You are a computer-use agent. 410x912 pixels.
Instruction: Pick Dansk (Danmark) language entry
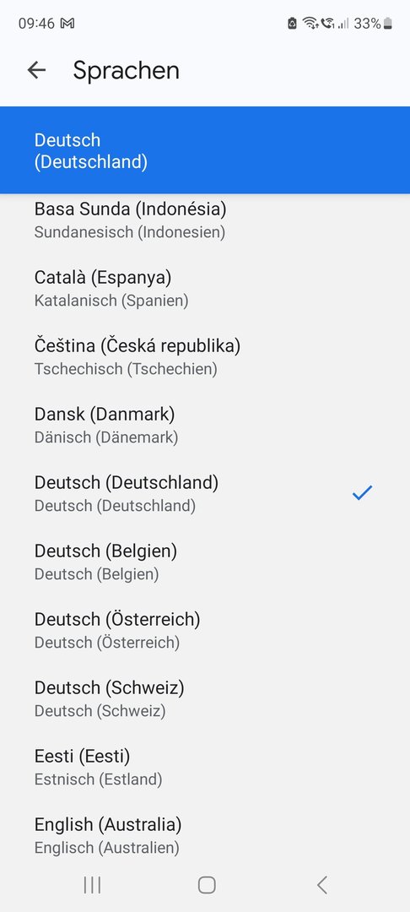point(205,425)
